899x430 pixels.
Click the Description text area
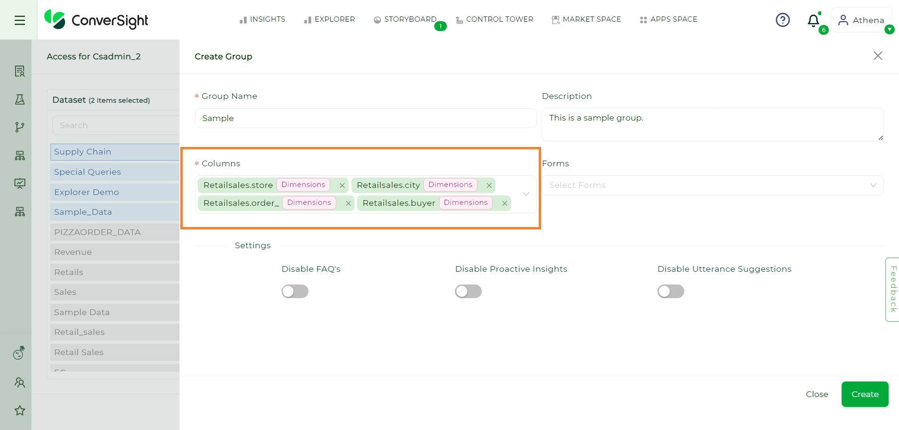[713, 124]
